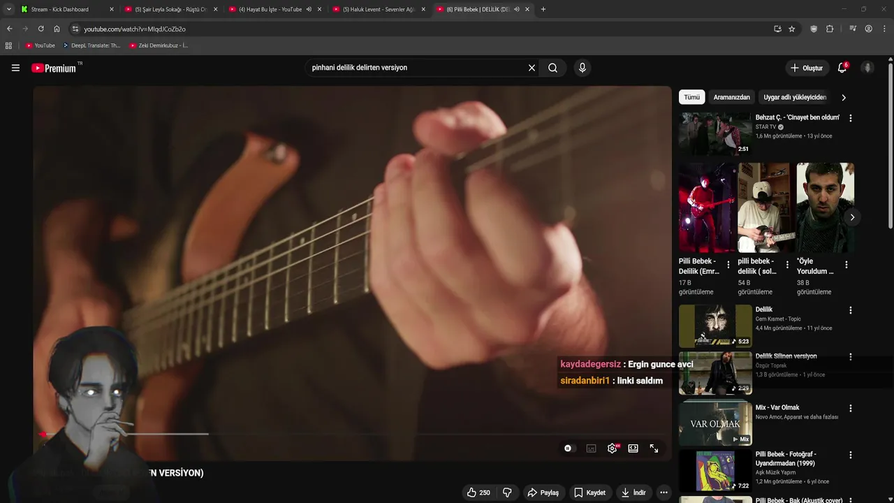Open Chrome extensions puzzle icon
Viewport: 894px width, 503px height.
(830, 29)
